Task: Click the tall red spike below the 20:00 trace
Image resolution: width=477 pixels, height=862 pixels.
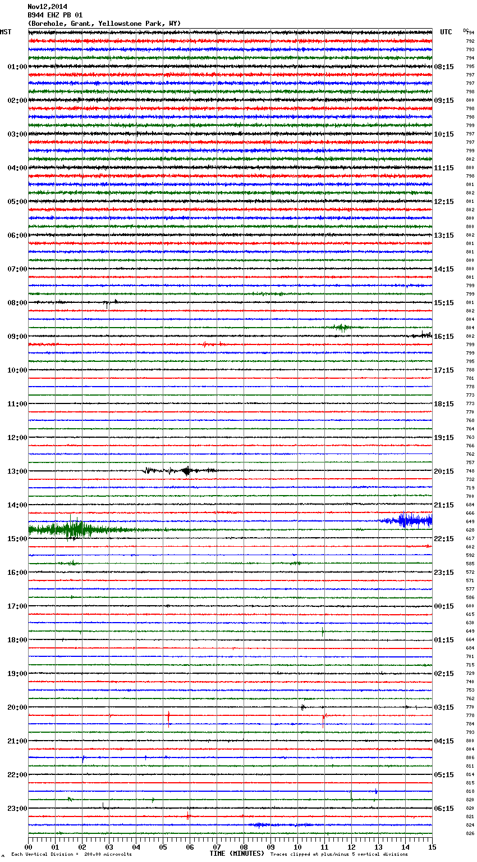Action: 168,718
